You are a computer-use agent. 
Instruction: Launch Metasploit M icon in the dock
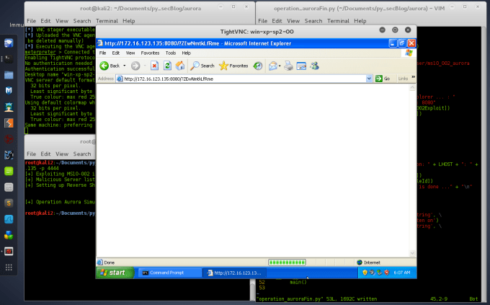[9, 91]
